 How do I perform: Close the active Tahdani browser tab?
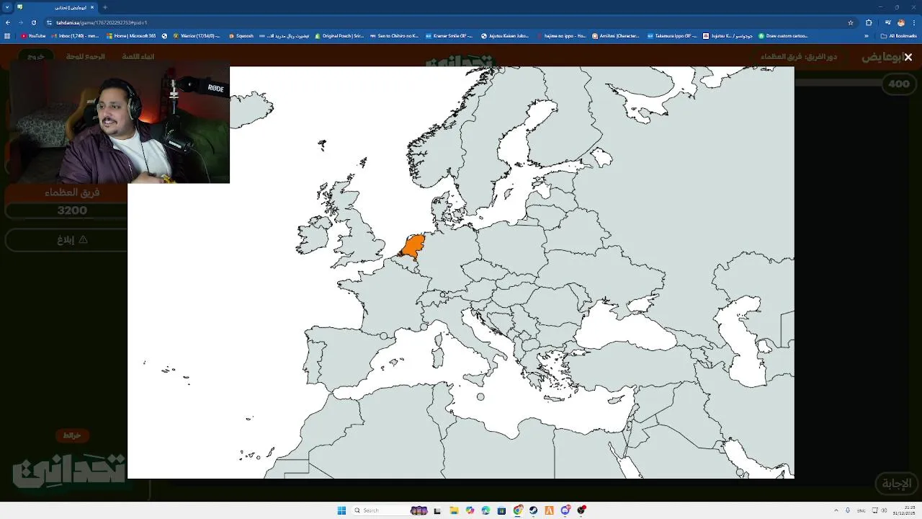pyautogui.click(x=92, y=7)
